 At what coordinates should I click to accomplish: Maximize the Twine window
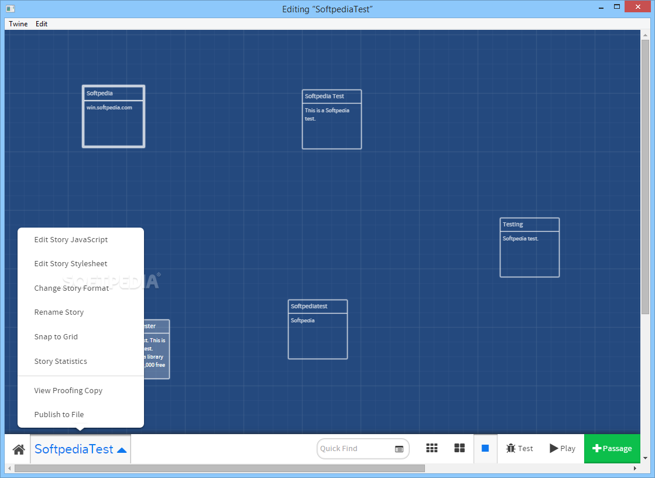point(616,6)
